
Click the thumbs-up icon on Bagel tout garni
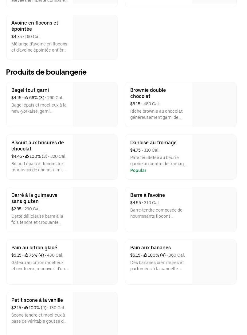(26, 98)
